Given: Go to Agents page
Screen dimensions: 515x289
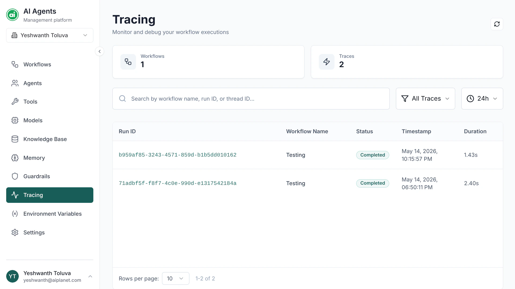Looking at the screenshot, I should [x=50, y=83].
